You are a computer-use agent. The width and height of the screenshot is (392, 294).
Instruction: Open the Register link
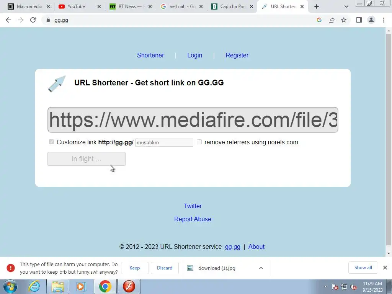pyautogui.click(x=237, y=55)
